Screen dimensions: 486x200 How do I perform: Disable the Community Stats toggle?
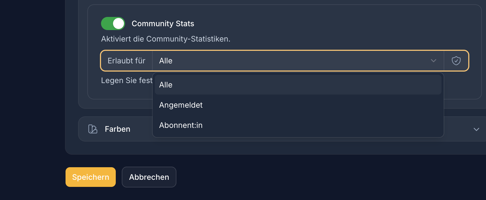click(113, 23)
